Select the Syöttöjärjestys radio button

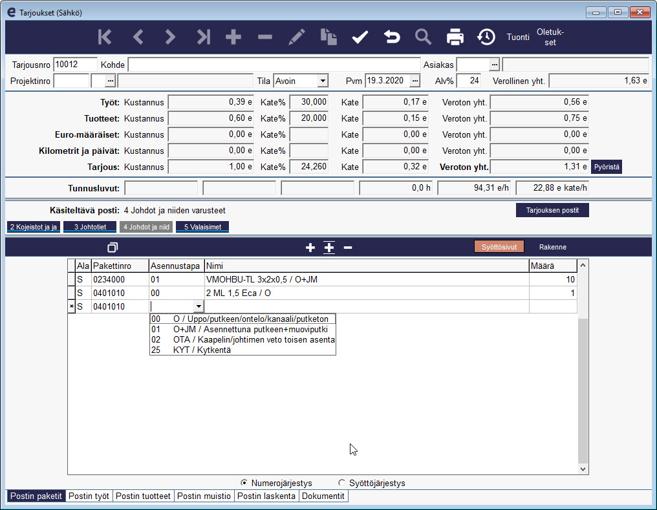pos(341,483)
